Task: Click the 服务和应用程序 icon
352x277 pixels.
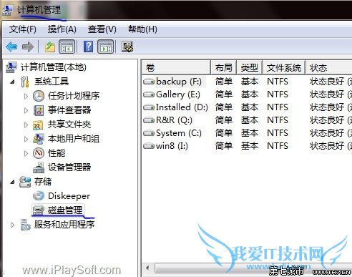Action: [25, 225]
